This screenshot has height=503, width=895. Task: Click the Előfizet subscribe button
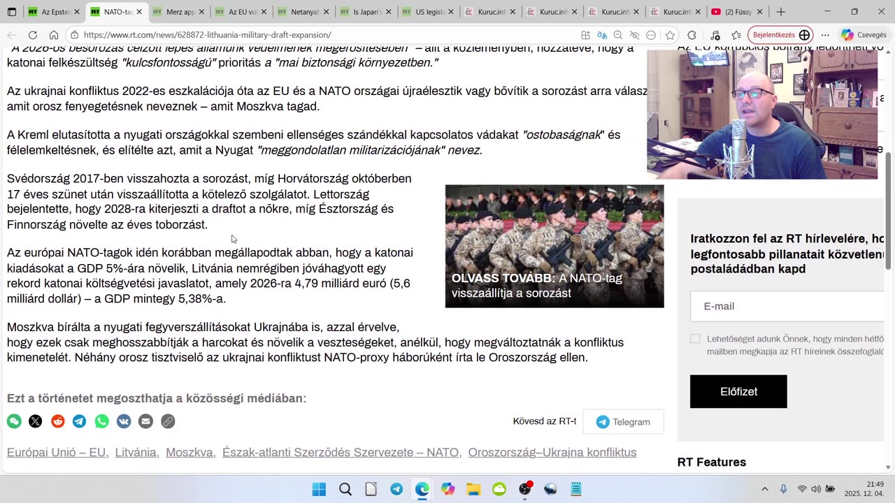738,391
